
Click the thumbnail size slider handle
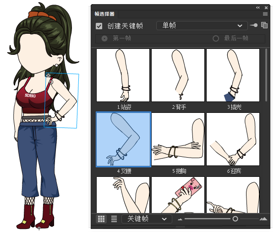pos(235,218)
